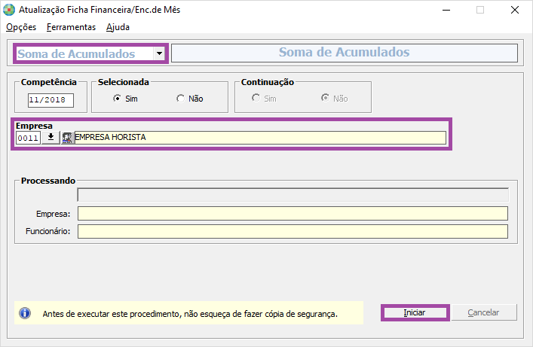
Task: Click the blue information icon
Action: 25,313
